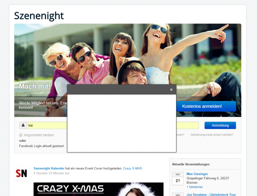Click the user icon beside the username field
Screen dimensions: 257x196
coord(23,125)
